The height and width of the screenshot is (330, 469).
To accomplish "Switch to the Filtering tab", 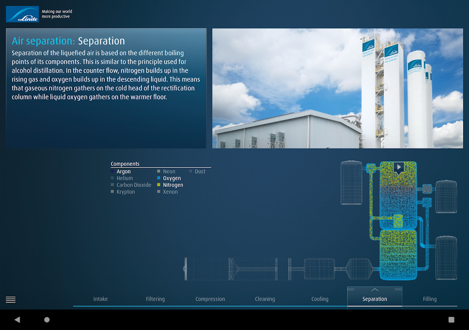I will pyautogui.click(x=155, y=299).
